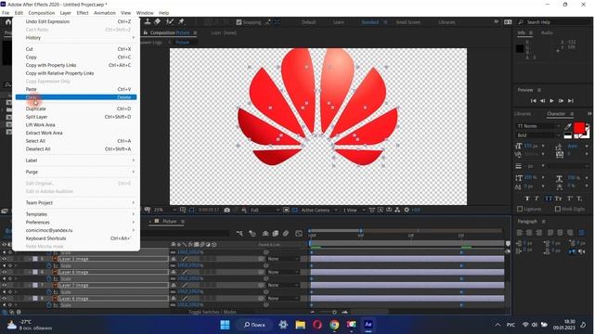Viewport: 594px width, 334px height.
Task: Enable All Caps text style
Action: pyautogui.click(x=548, y=199)
